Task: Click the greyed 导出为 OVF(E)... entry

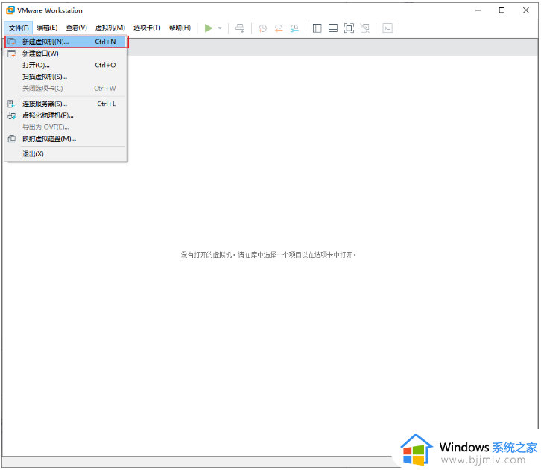Action: click(x=66, y=127)
